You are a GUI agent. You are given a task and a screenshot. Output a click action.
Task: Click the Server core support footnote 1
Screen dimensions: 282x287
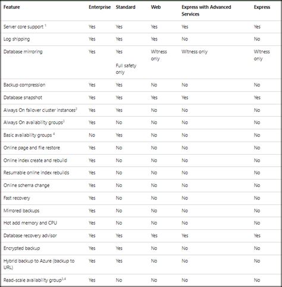pos(46,25)
